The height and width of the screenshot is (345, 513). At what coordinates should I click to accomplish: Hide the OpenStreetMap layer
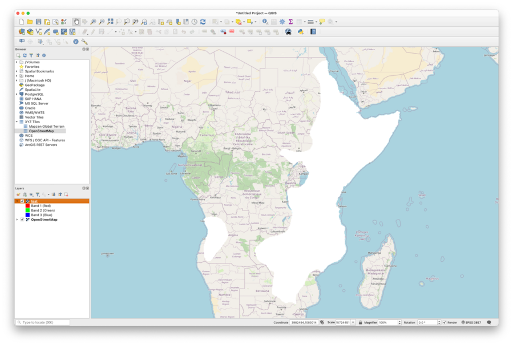(x=22, y=218)
